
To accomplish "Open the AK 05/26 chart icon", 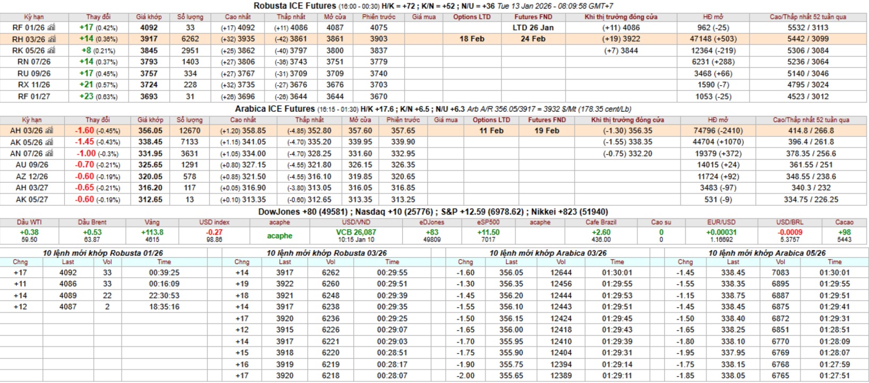I will (49, 142).
